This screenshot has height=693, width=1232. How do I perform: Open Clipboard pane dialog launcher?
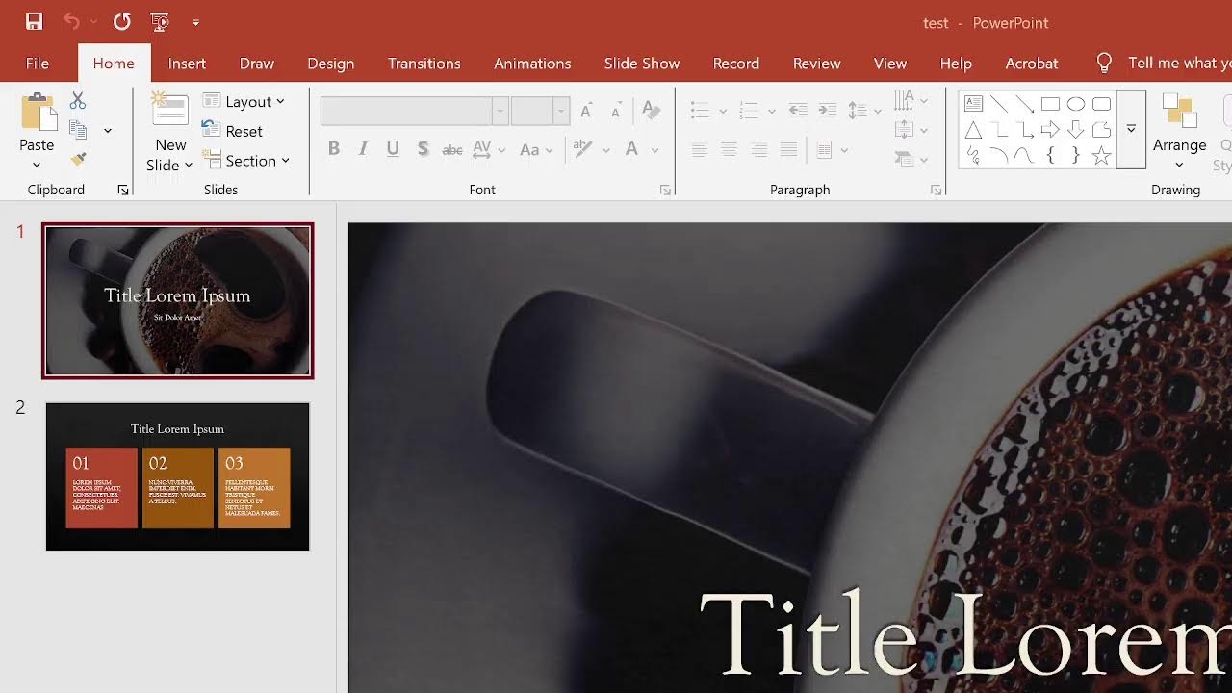123,191
